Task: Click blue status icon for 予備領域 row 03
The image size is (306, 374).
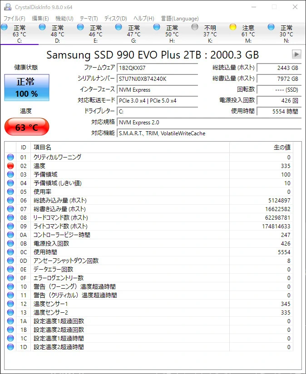Action: point(10,174)
